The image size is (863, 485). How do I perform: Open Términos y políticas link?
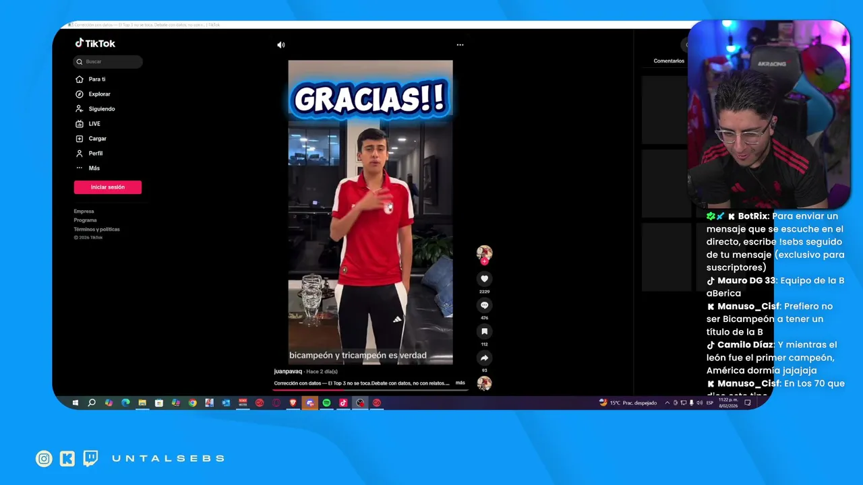click(97, 229)
